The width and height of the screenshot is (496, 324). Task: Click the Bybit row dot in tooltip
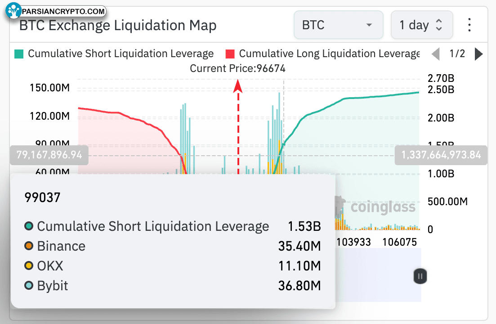click(29, 285)
